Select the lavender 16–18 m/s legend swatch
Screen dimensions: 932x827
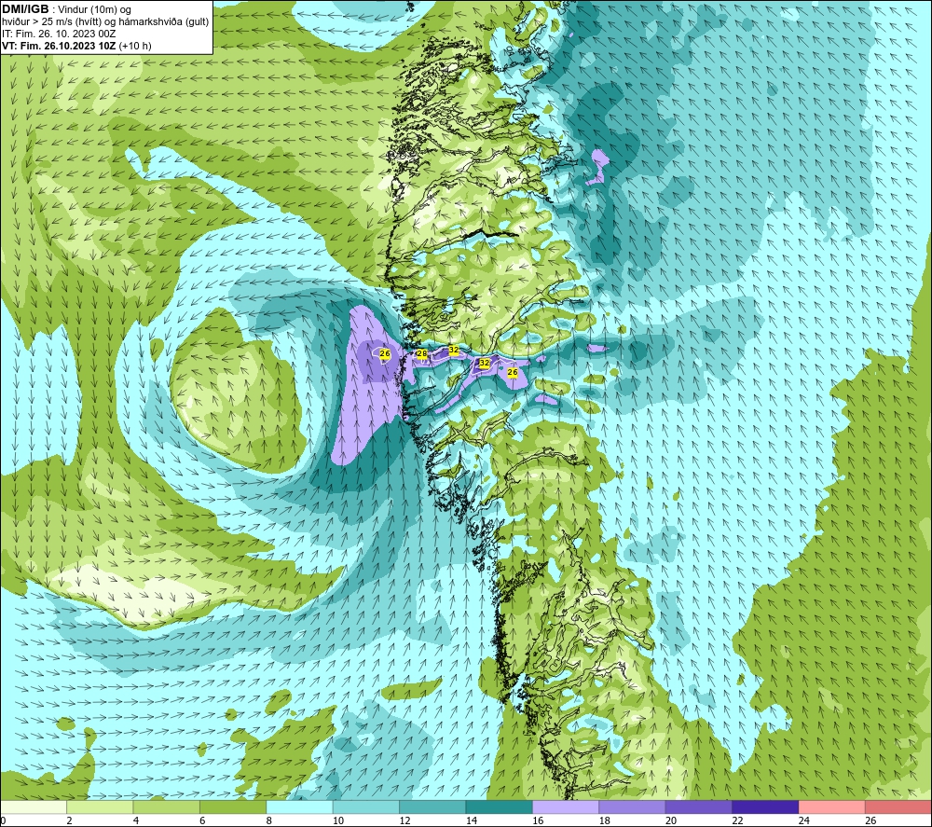point(566,807)
